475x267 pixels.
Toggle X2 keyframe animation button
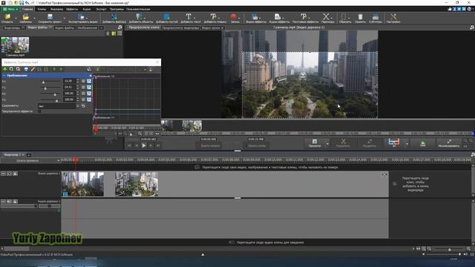89,93
